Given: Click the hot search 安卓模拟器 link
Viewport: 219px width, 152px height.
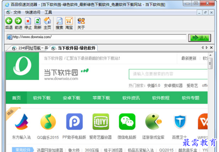Looking at the screenshot, I should (173, 85).
